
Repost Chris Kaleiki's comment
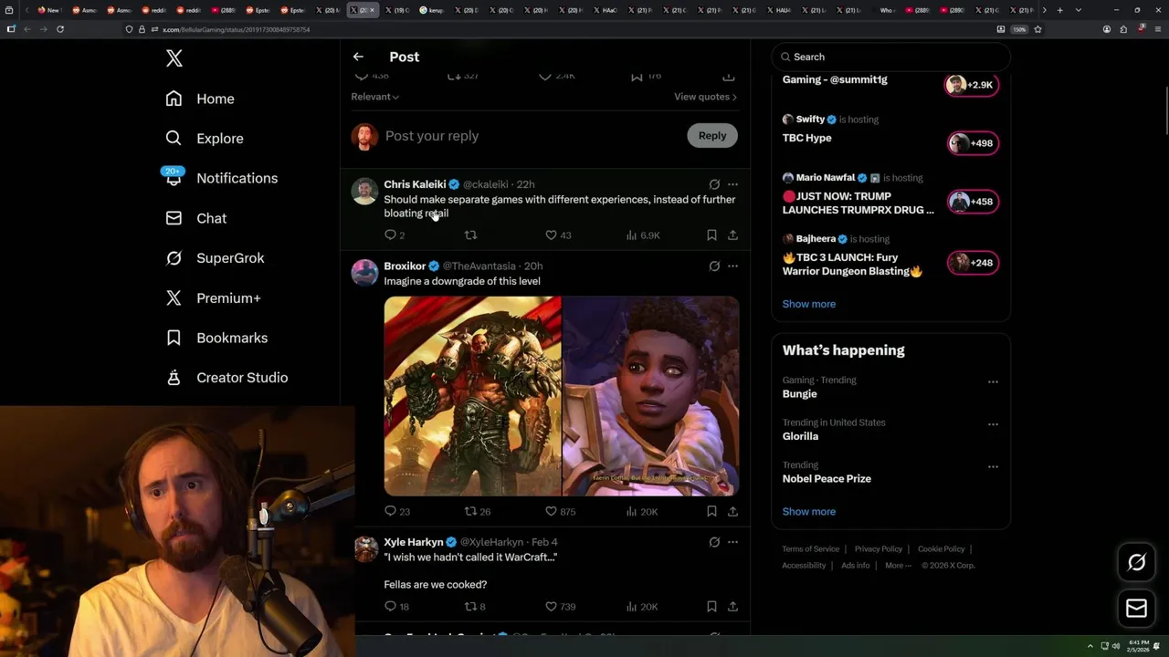tap(470, 235)
